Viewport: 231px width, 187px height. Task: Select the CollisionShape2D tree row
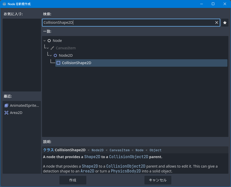141,63
